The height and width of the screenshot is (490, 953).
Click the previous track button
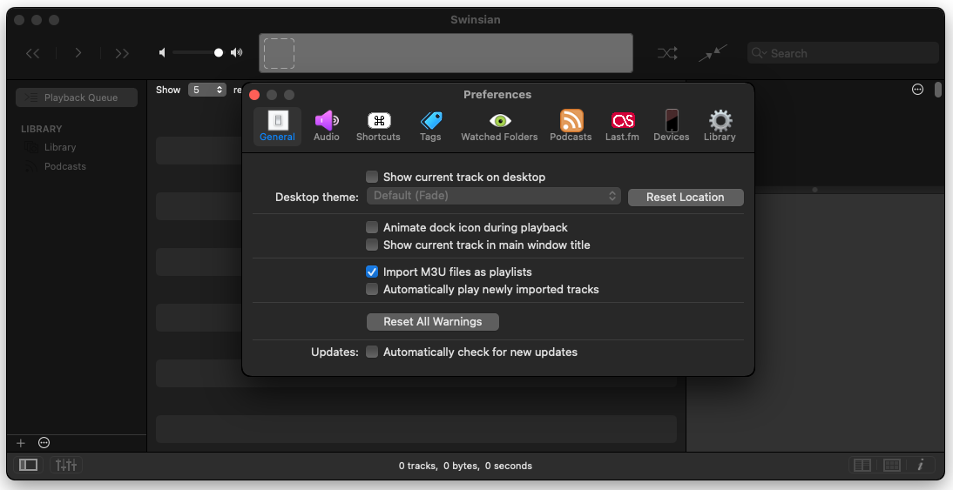point(33,53)
